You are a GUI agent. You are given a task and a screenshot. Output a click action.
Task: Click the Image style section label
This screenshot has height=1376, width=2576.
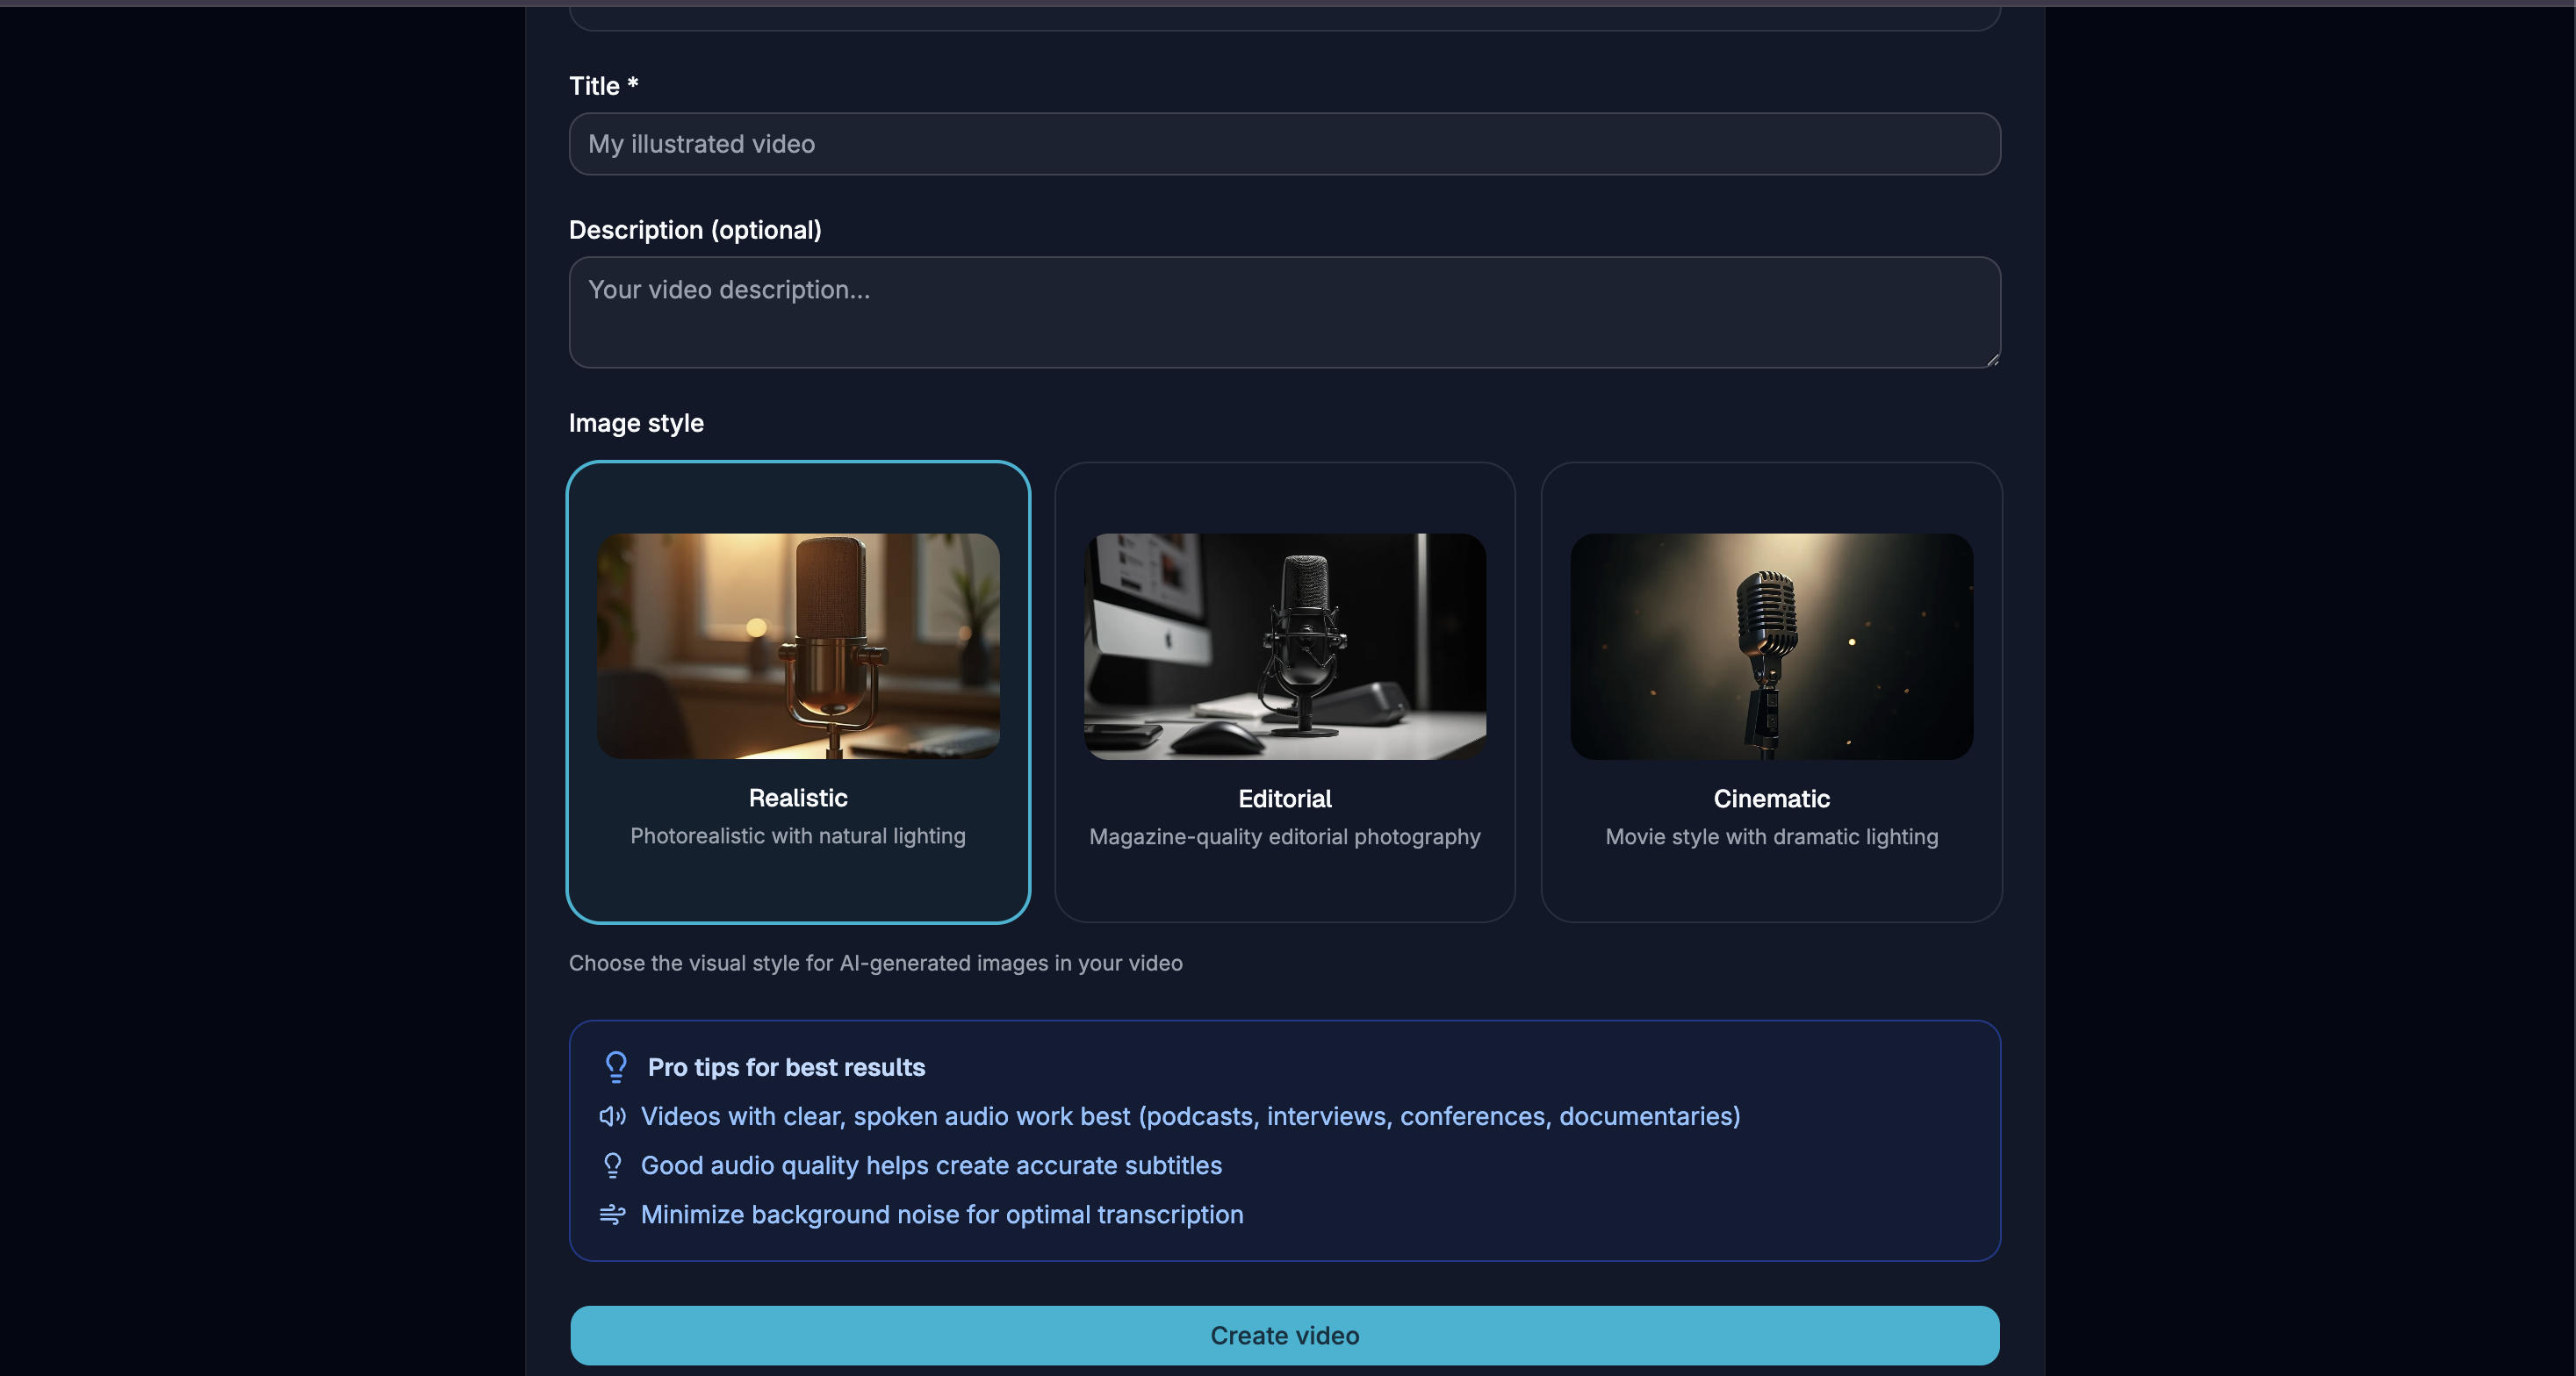[x=636, y=423]
